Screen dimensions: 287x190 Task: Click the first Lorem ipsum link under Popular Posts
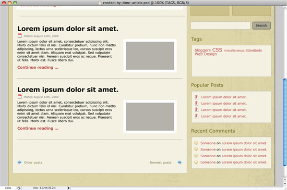224,97
